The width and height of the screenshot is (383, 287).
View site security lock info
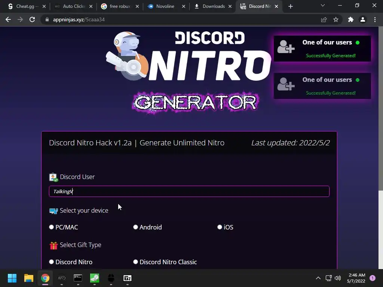pyautogui.click(x=47, y=19)
